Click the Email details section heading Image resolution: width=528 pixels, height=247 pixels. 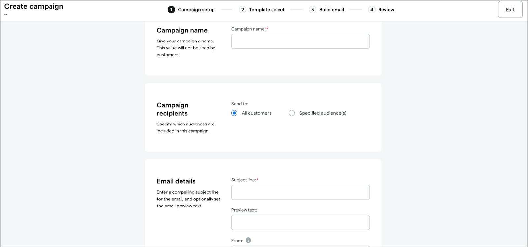176,181
